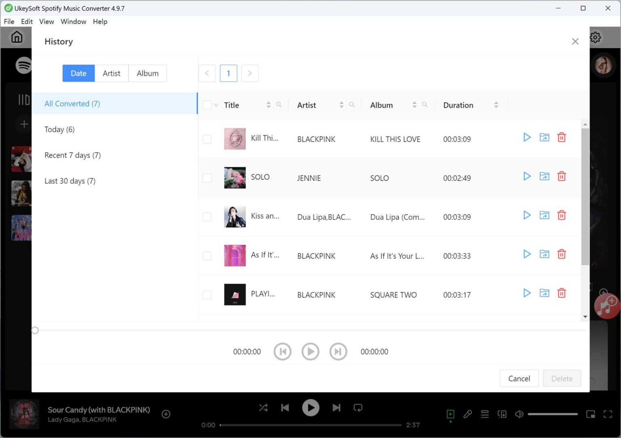Open the View menu
The height and width of the screenshot is (438, 621).
point(46,21)
